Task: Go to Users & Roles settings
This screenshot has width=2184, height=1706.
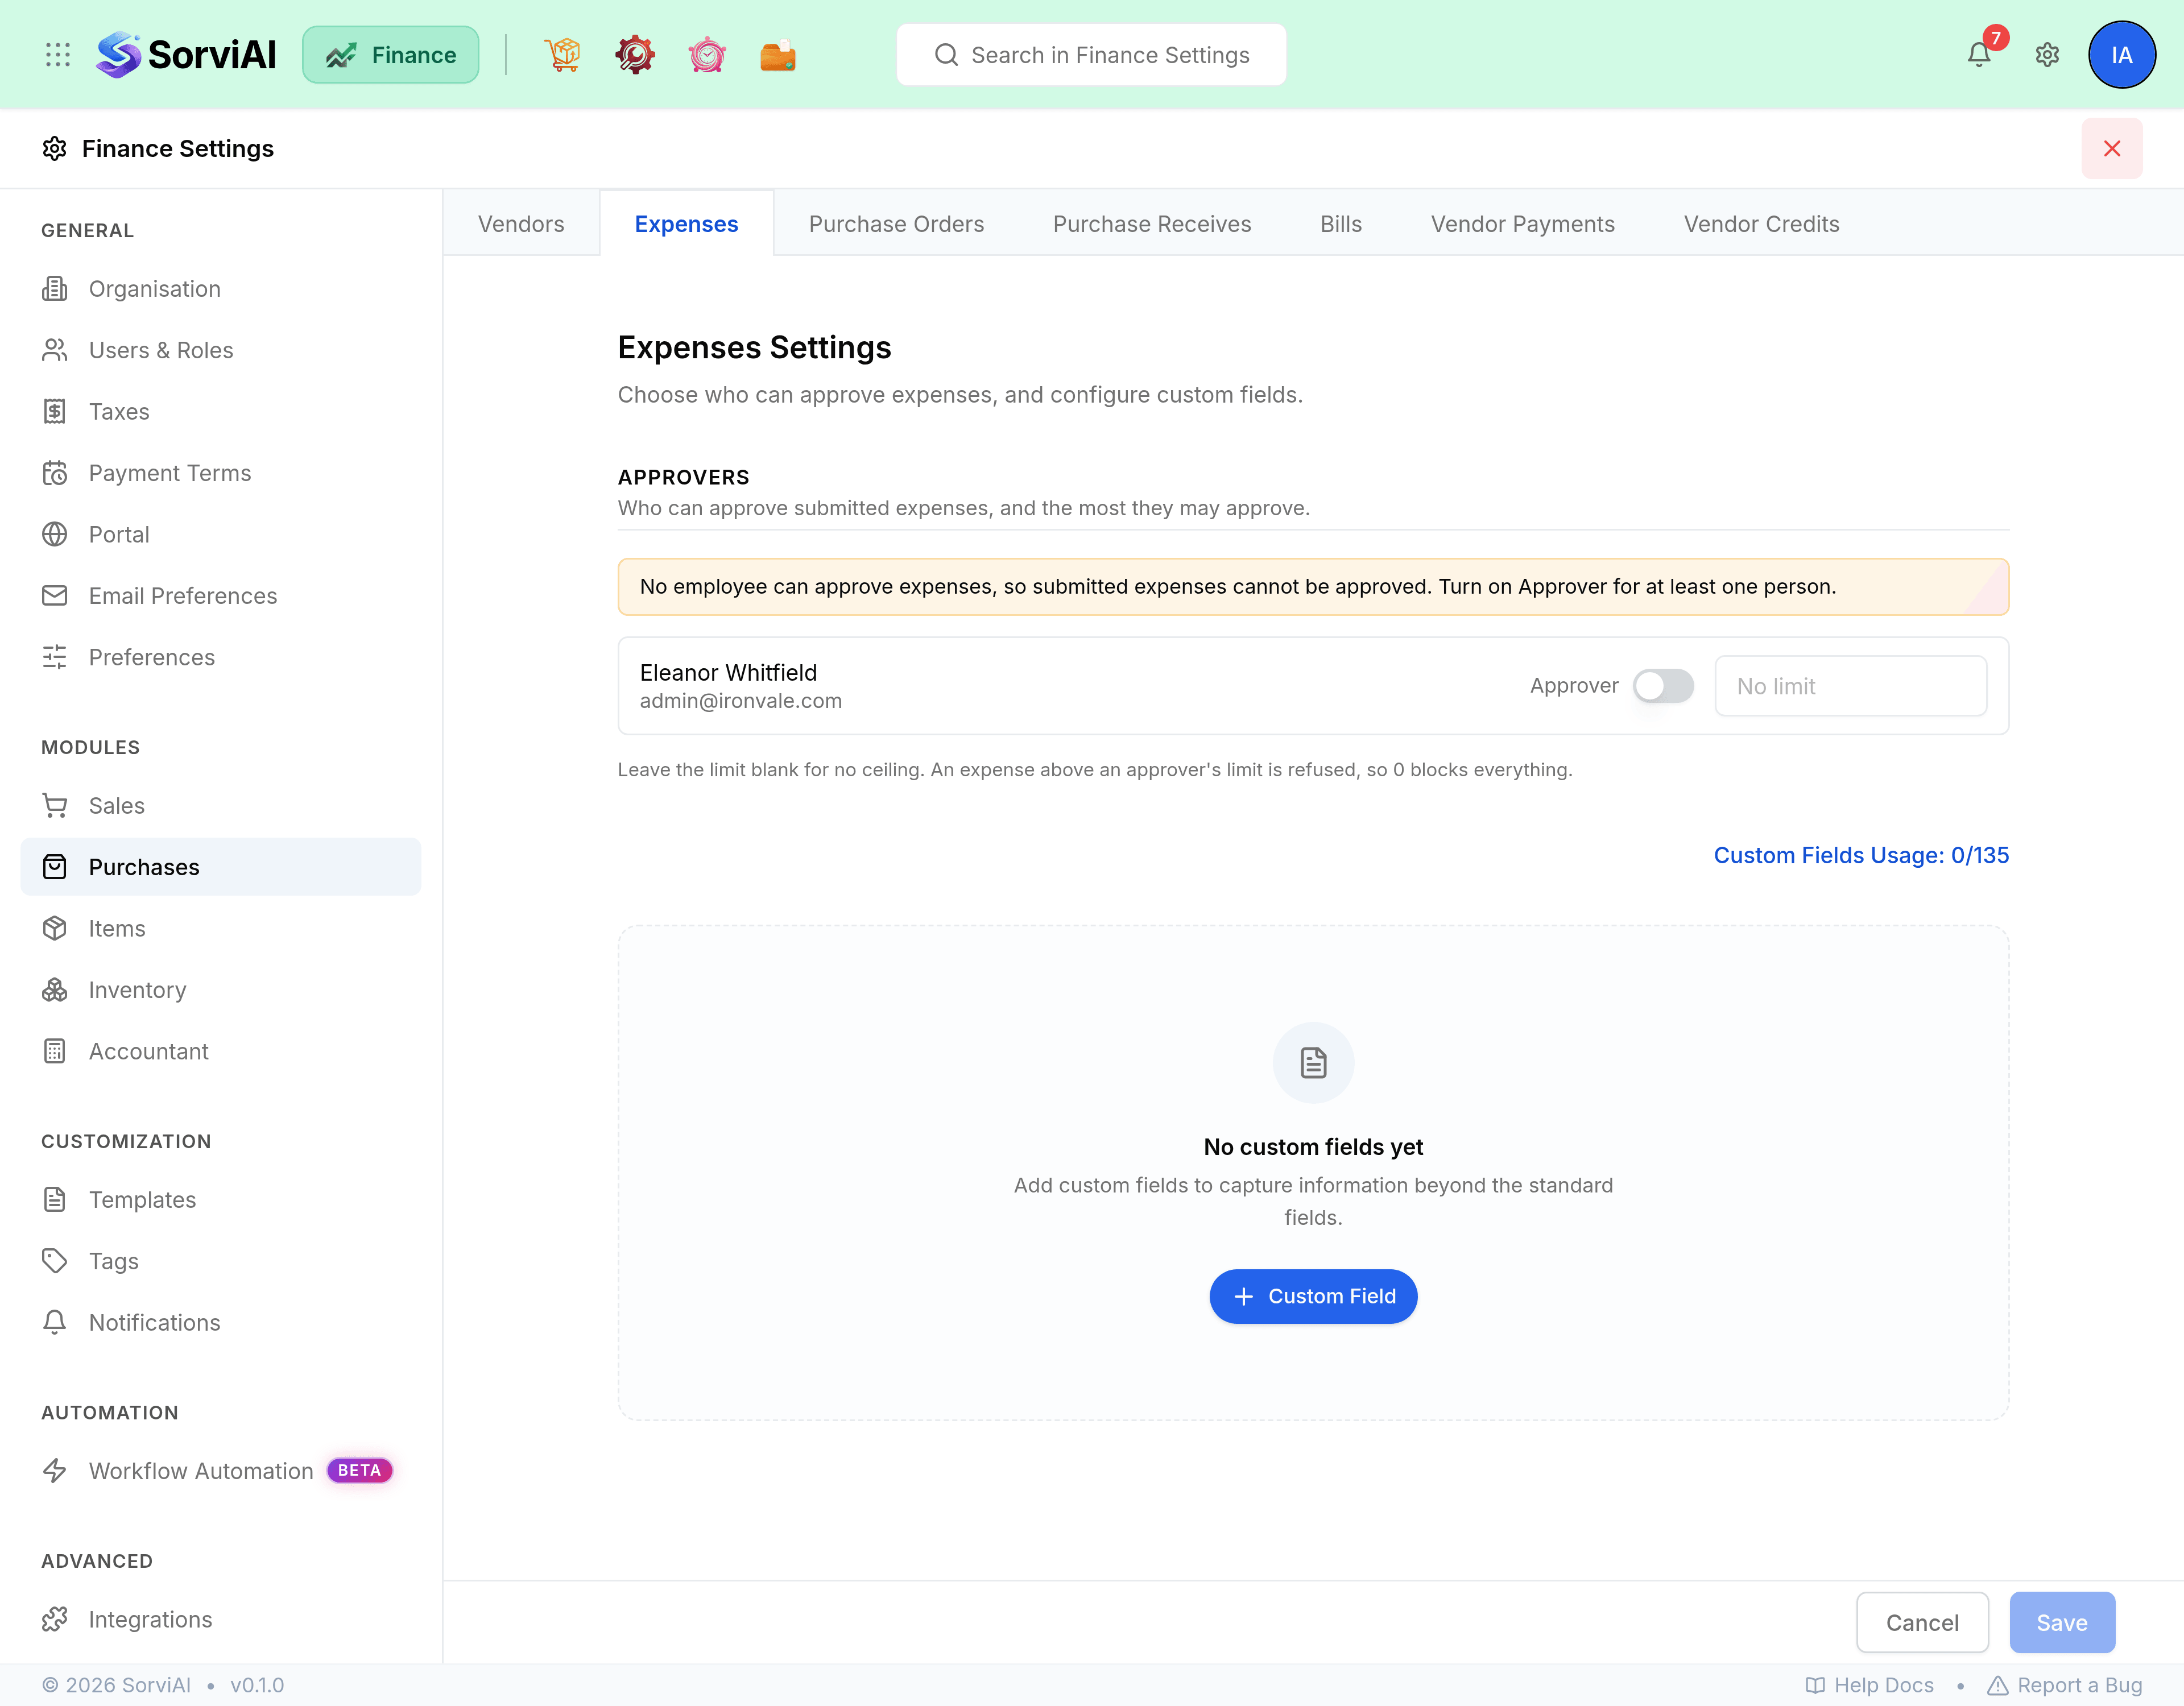Action: [221, 350]
